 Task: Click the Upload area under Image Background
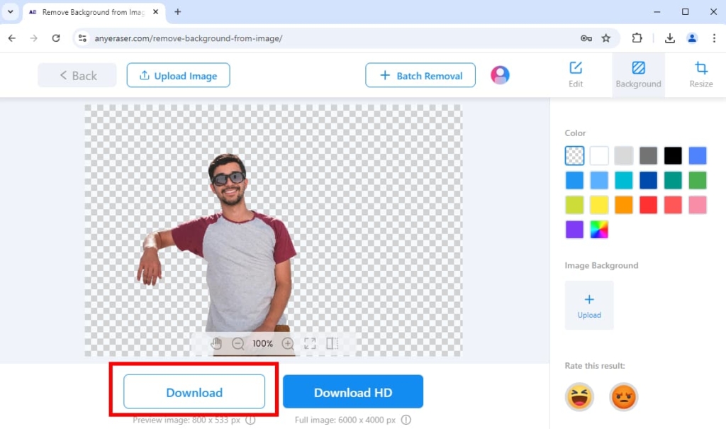point(589,305)
